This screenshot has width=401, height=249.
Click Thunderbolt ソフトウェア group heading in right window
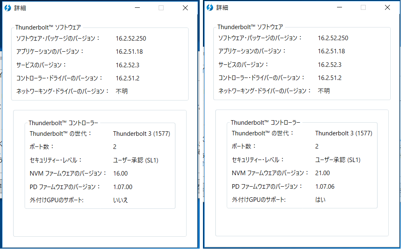tap(250, 27)
